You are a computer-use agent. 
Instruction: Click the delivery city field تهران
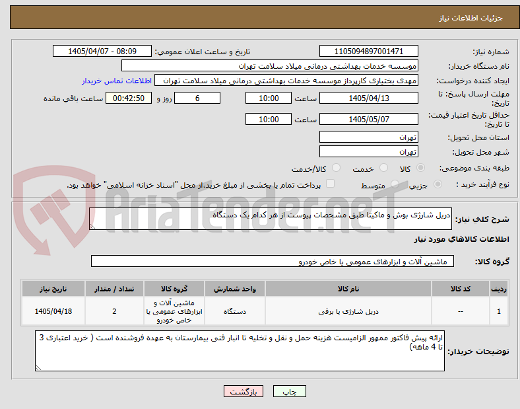pos(368,151)
